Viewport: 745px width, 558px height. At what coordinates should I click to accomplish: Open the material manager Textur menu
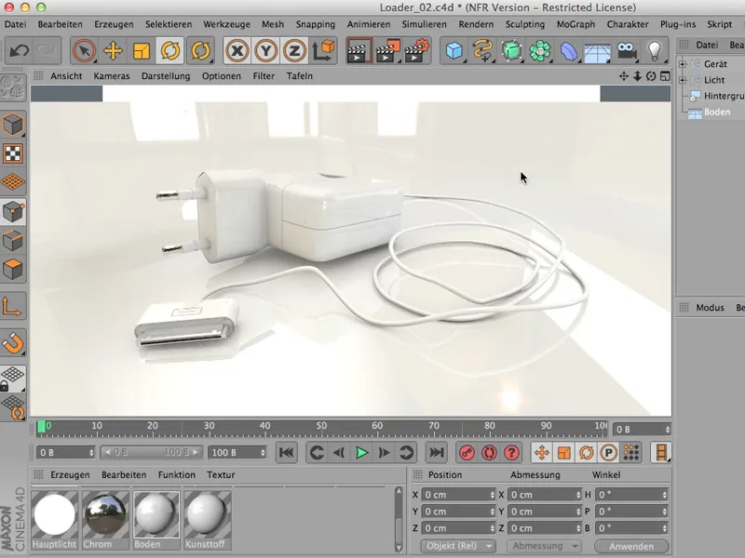coord(221,475)
